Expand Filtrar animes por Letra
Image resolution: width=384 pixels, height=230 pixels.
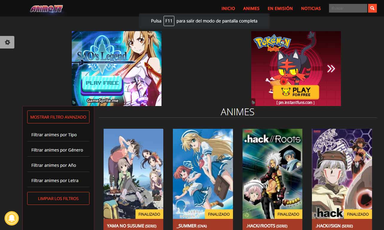(58, 181)
